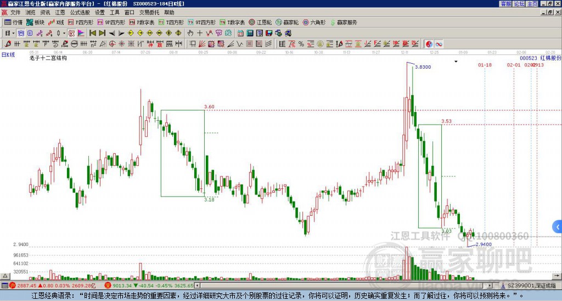Click the black left arrow icon
The width and height of the screenshot is (562, 301).
click(x=112, y=33)
